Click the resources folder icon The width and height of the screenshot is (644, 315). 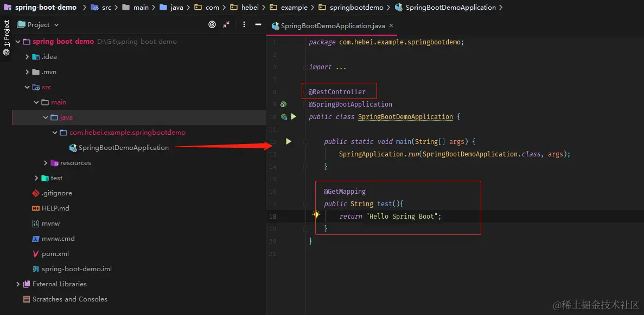54,163
